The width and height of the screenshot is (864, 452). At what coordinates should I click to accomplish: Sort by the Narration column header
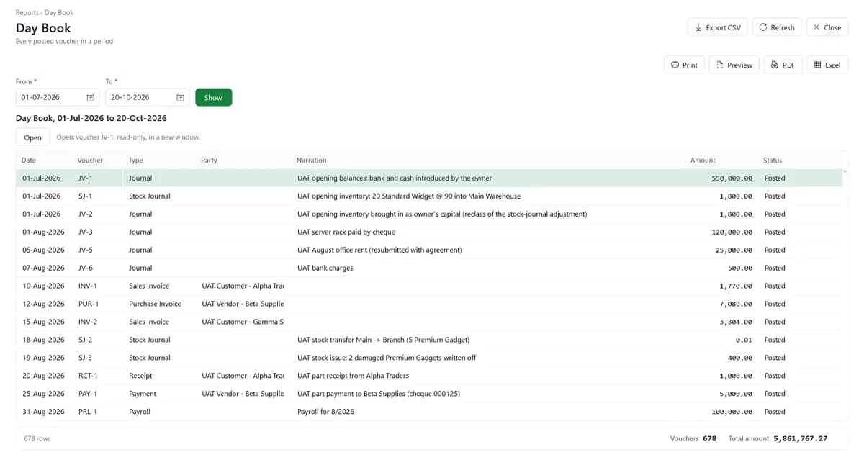tap(311, 160)
